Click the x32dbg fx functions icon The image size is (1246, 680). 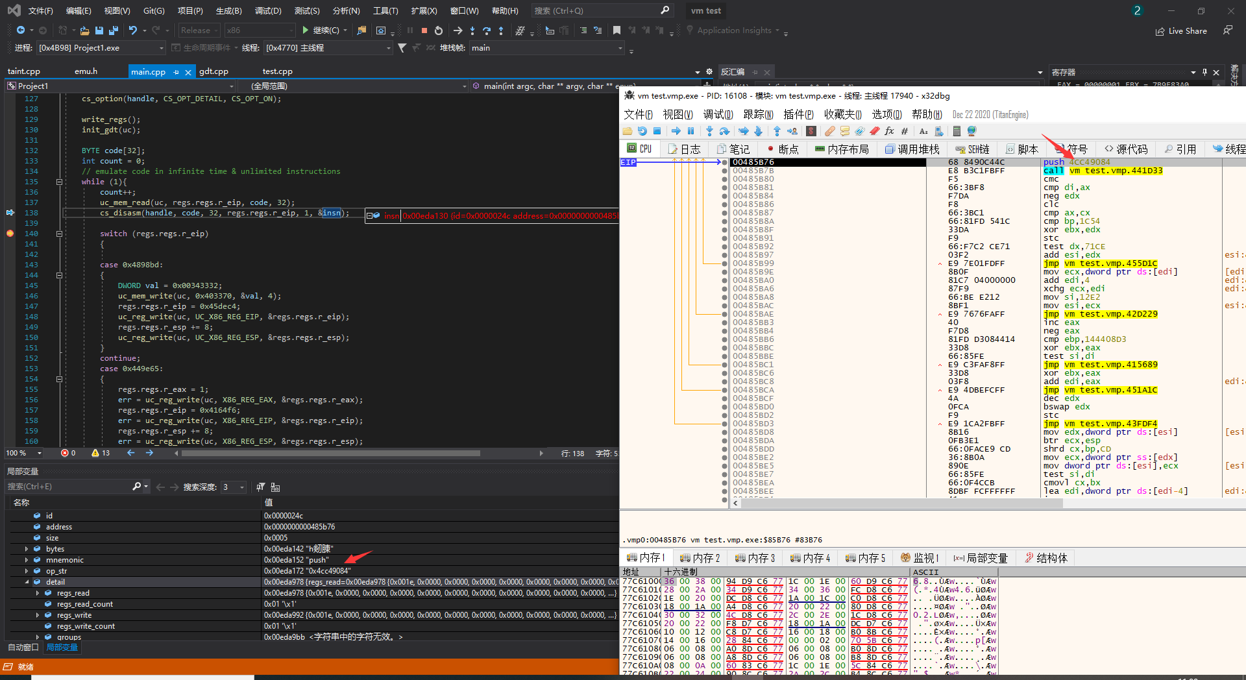point(889,131)
